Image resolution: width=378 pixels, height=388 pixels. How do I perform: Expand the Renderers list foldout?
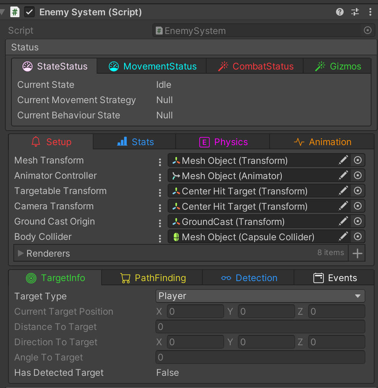pyautogui.click(x=21, y=253)
